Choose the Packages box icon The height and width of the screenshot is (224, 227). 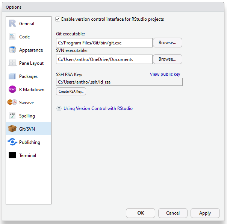pos(12,76)
